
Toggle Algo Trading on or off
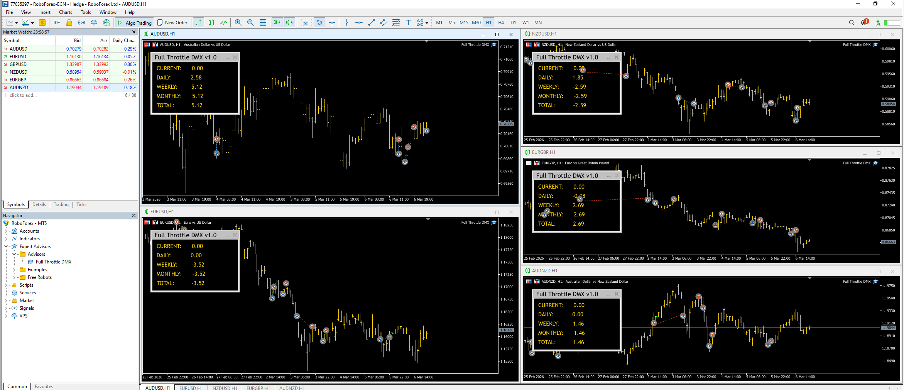click(135, 23)
